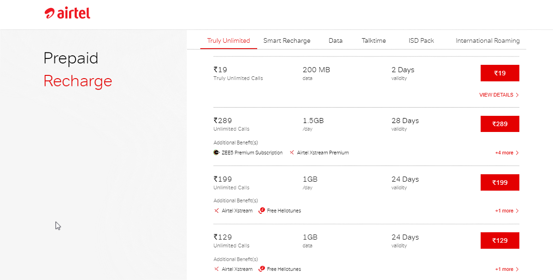Click the airtel logo in the header
Image resolution: width=553 pixels, height=280 pixels.
(x=67, y=13)
